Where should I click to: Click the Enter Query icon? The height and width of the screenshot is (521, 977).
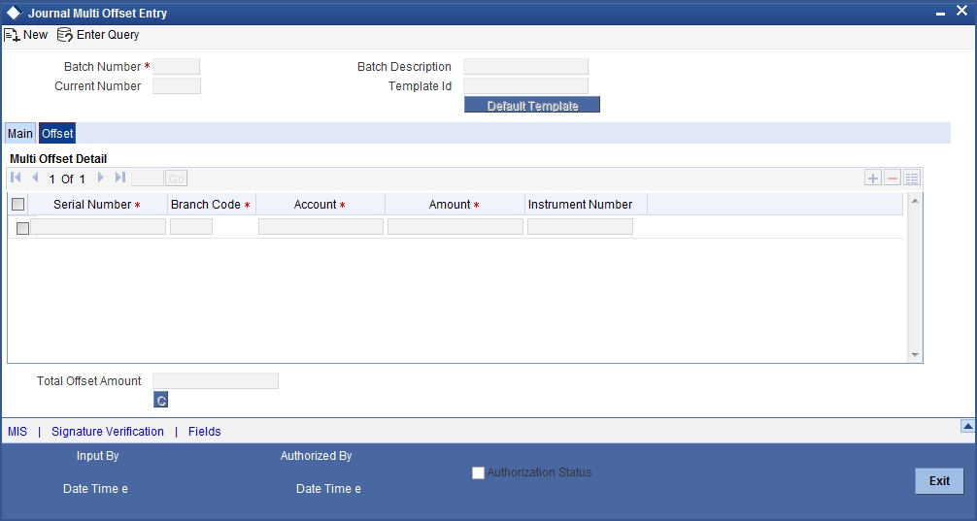(65, 35)
